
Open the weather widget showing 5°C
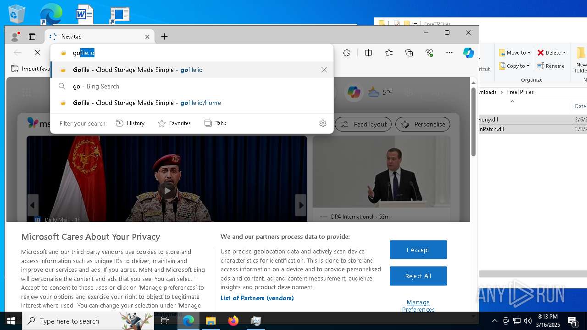pyautogui.click(x=380, y=92)
